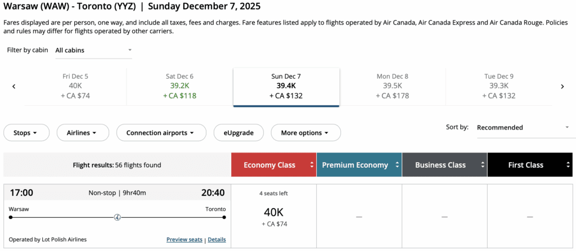This screenshot has height=251, width=576.
Task: Switch to the Mon Dec 8 date tab
Action: click(x=392, y=86)
